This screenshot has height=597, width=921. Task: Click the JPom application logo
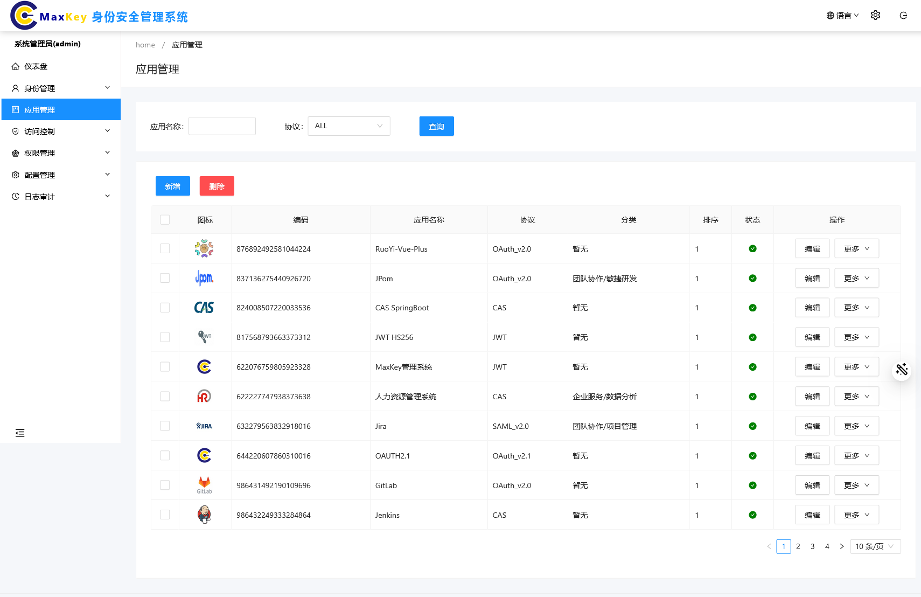pyautogui.click(x=204, y=278)
